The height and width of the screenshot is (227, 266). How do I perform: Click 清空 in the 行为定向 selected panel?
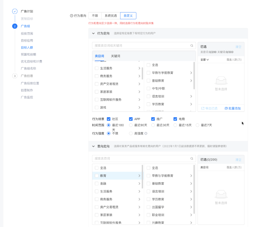pyautogui.click(x=238, y=47)
